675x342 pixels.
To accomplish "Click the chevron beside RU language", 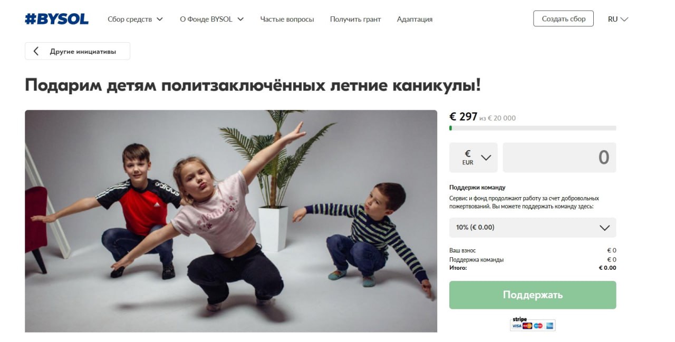I will [x=624, y=19].
